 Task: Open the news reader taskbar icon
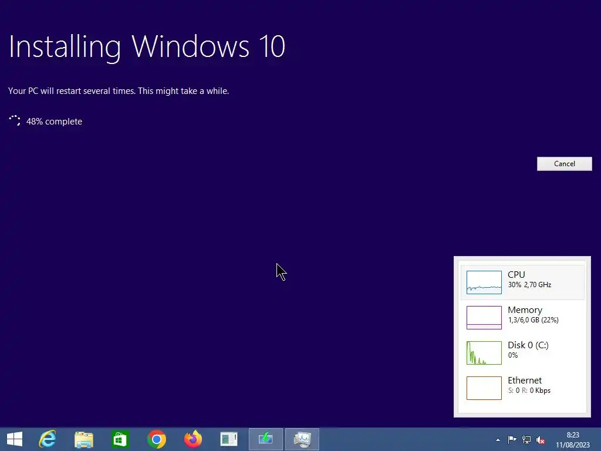229,439
